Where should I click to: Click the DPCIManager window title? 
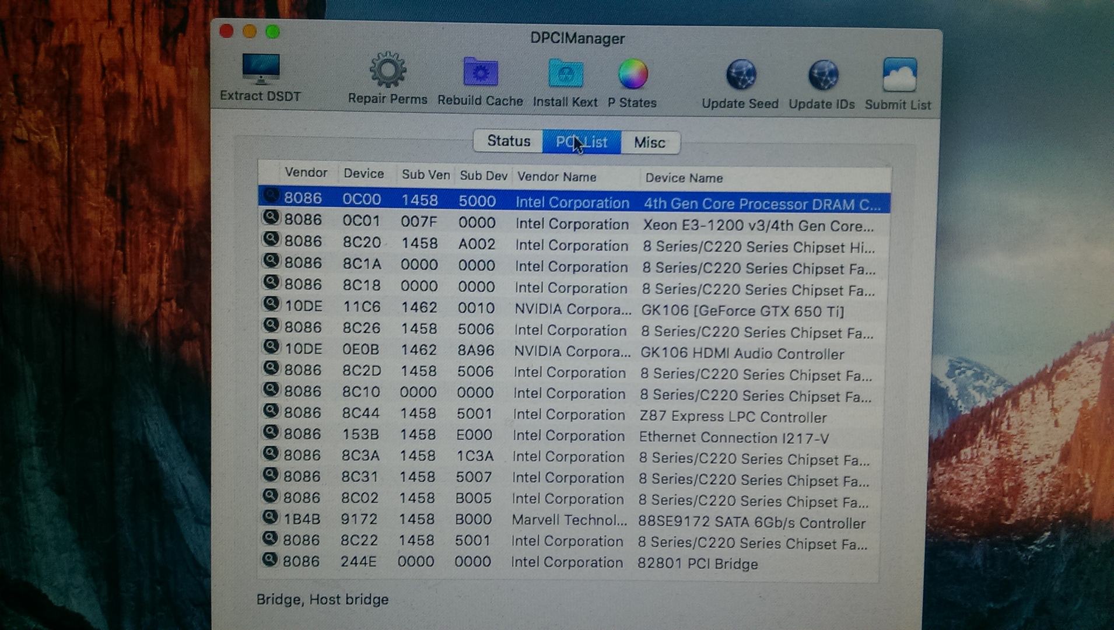577,38
